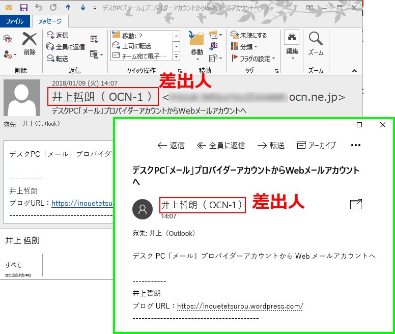Expand the quick steps gallery
Screen dimensions: 395x334
click(x=176, y=56)
